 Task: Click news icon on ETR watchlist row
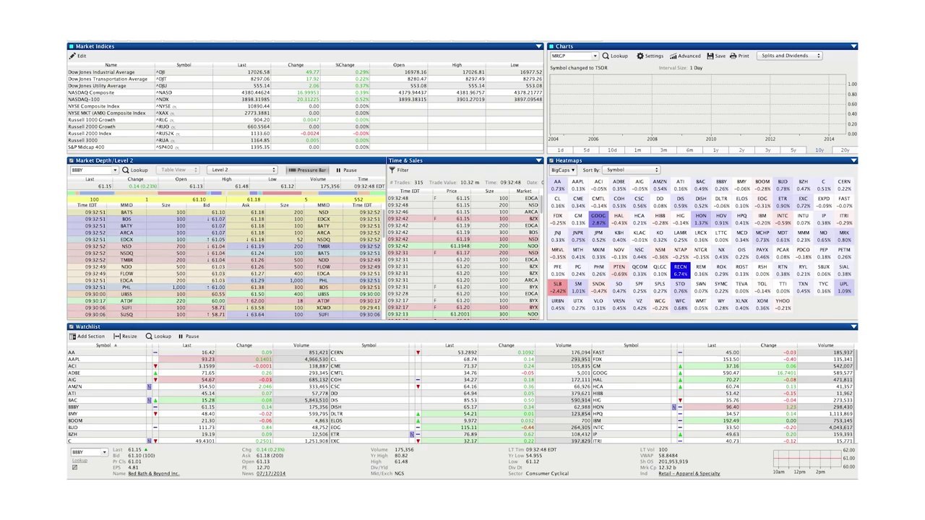tap(412, 434)
